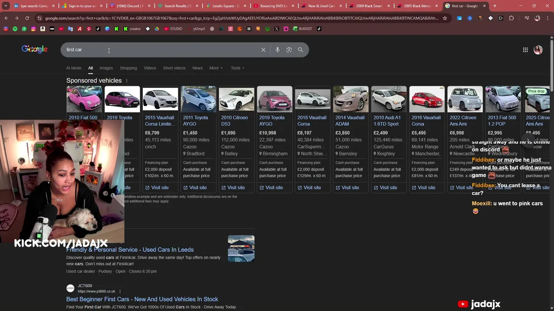Switch to the bpe search tab
Screen dimensions: 554x311
[34, 6]
